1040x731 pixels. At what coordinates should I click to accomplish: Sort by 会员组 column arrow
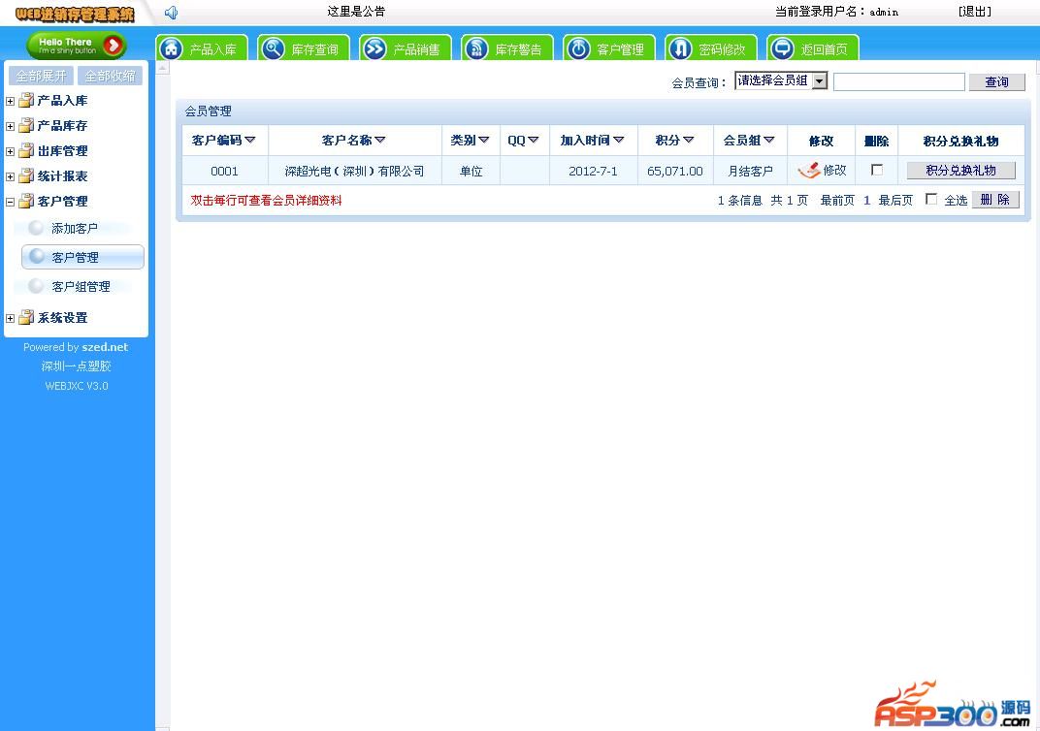pos(768,140)
